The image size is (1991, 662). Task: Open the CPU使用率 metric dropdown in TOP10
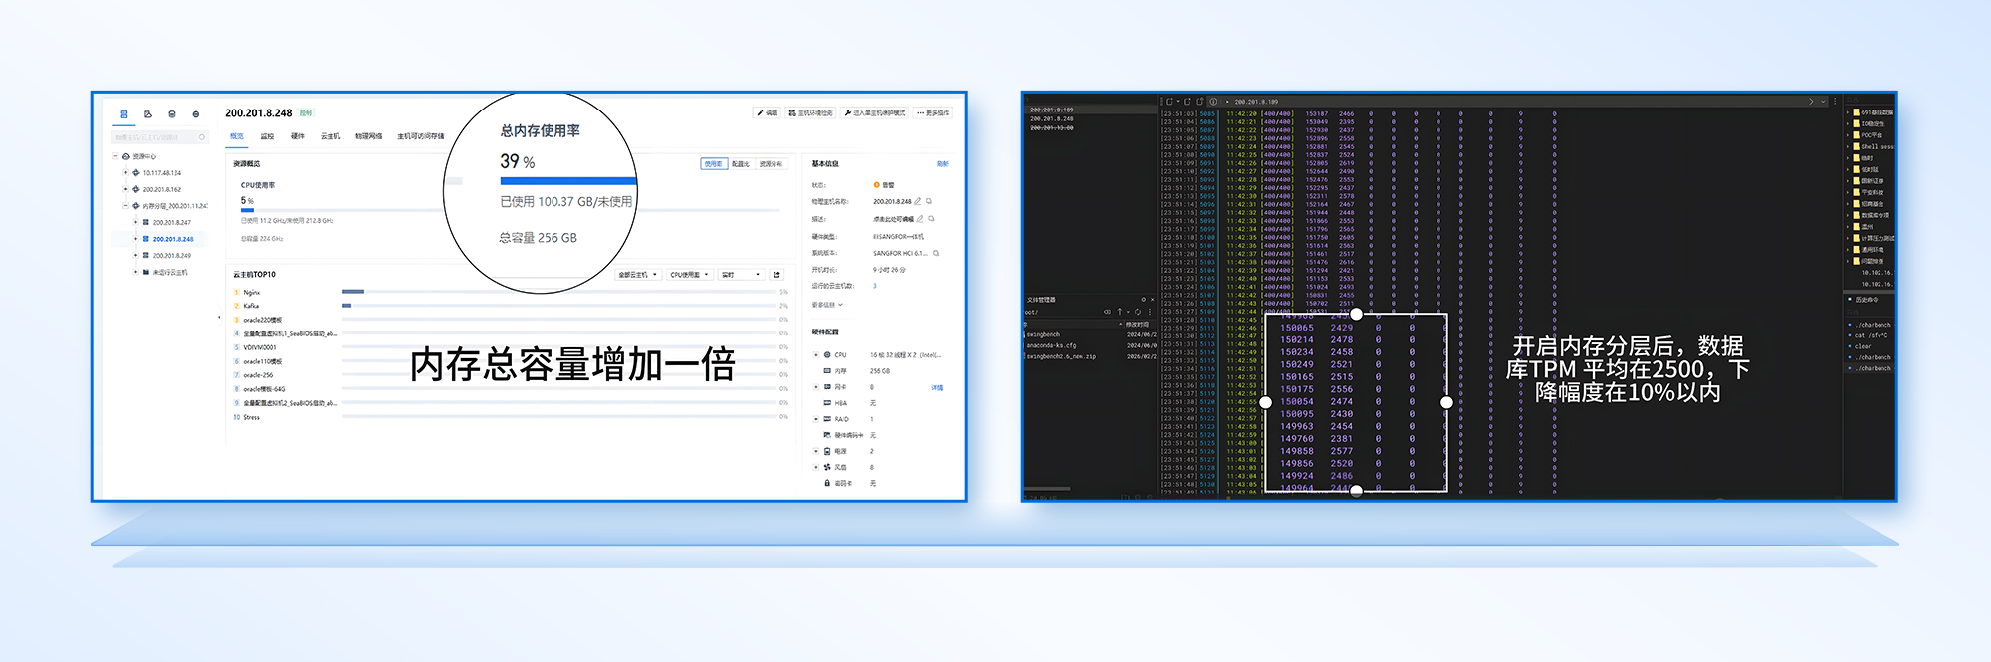(x=690, y=275)
